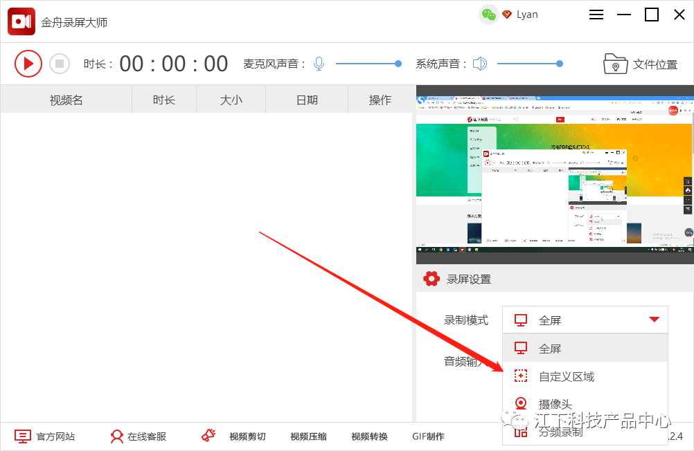Click the monitor icon in 录制模式 field
694x451 pixels.
[521, 320]
